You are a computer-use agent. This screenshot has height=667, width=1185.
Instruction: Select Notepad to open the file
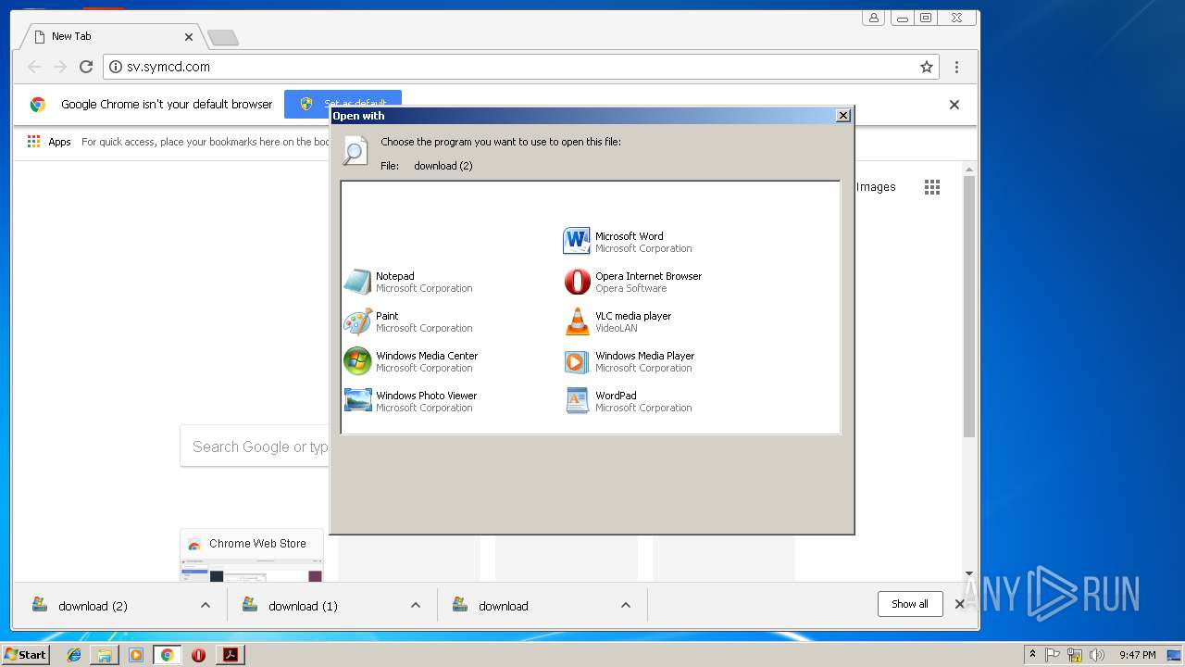[408, 282]
